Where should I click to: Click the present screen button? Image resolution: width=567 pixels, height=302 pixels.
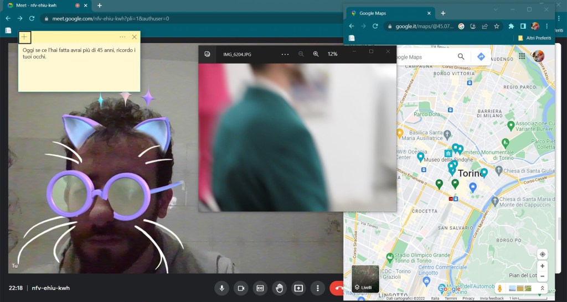tap(298, 288)
